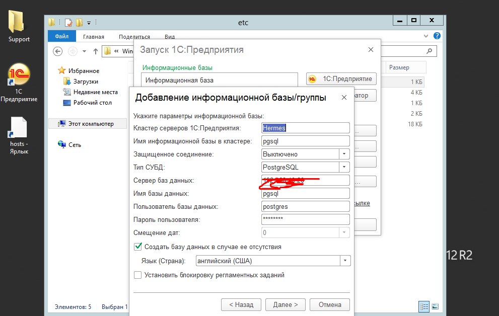The image size is (499, 316).
Task: Open the Язык (Страна) dropdown
Action: (345, 261)
